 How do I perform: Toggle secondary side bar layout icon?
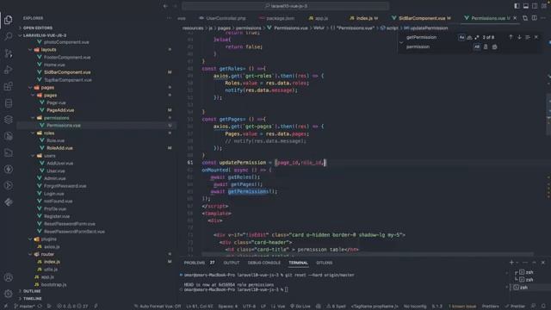535,6
